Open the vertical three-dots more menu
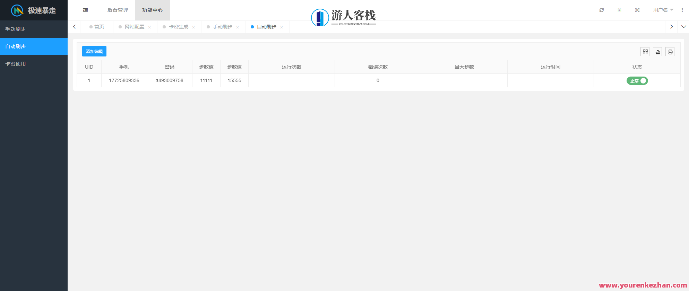Image resolution: width=689 pixels, height=291 pixels. point(682,10)
